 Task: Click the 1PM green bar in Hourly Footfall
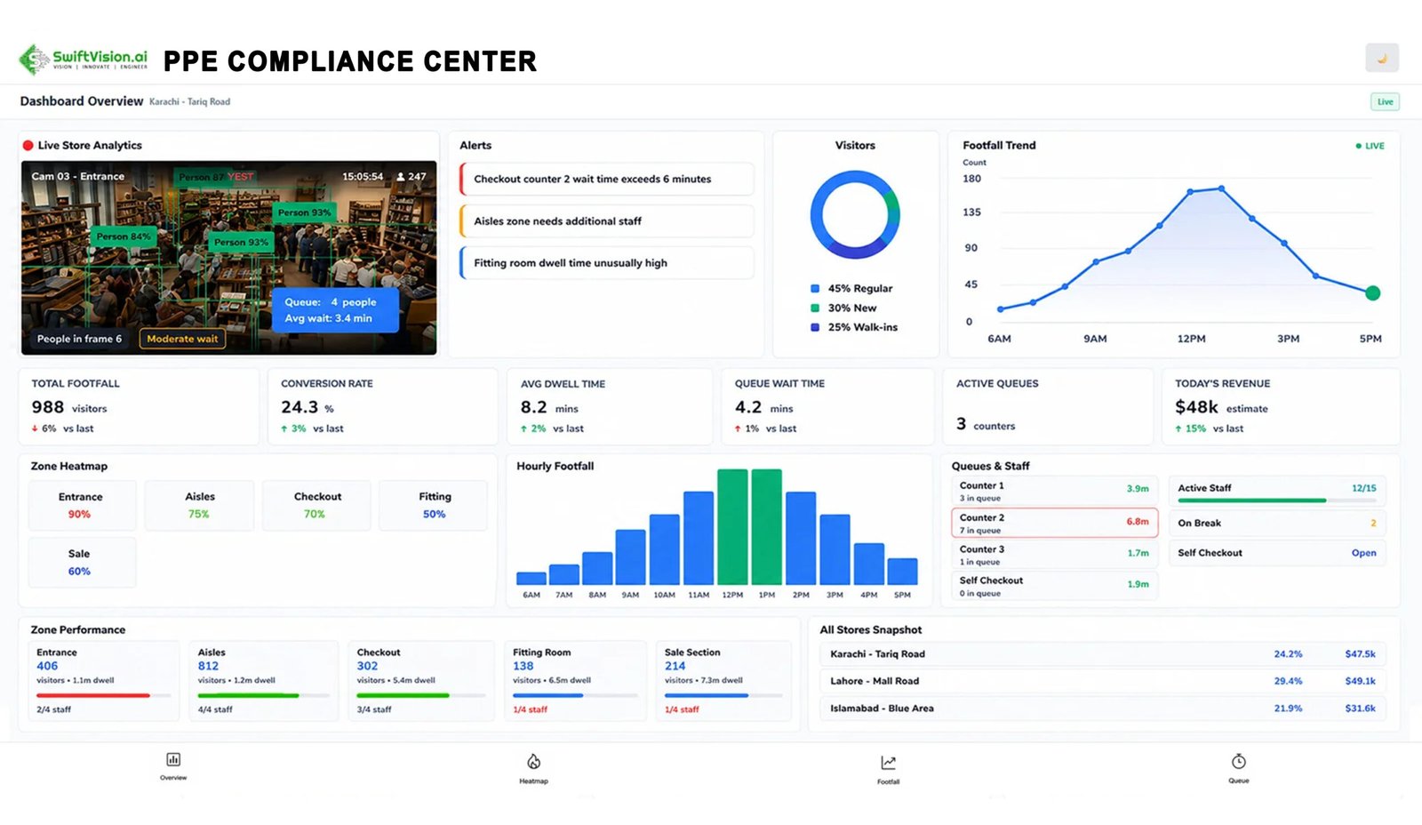point(766,526)
